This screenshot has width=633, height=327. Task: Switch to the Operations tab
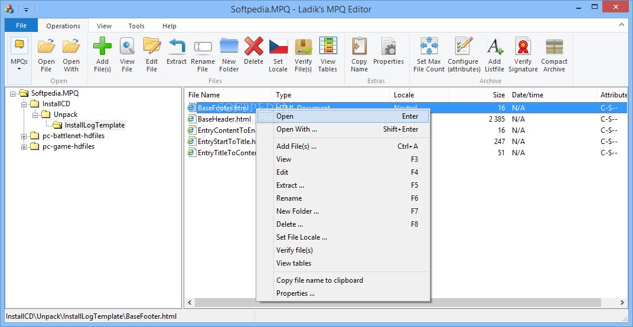[x=63, y=26]
